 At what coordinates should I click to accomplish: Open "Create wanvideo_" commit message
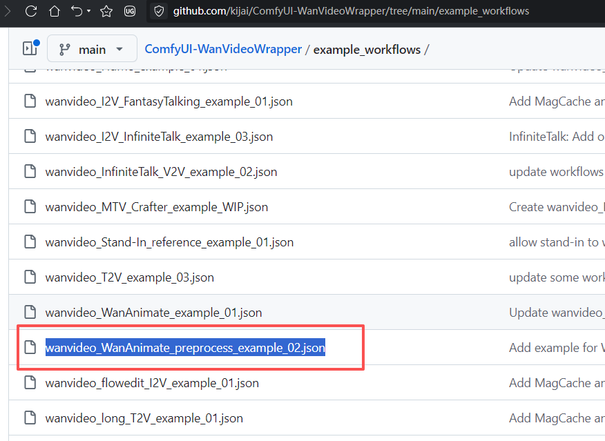557,207
